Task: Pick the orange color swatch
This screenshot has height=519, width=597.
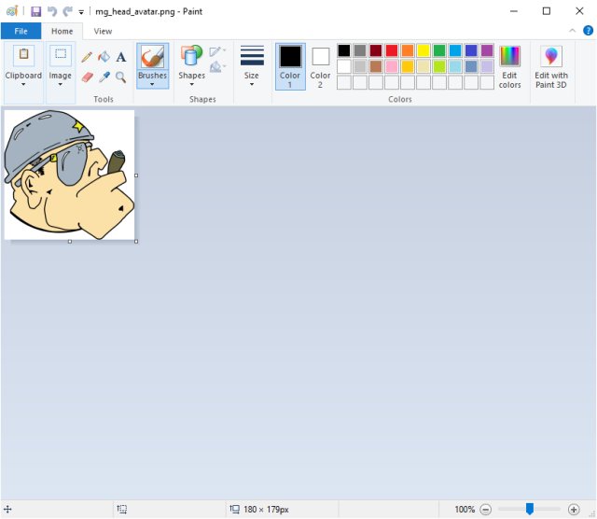Action: 408,50
